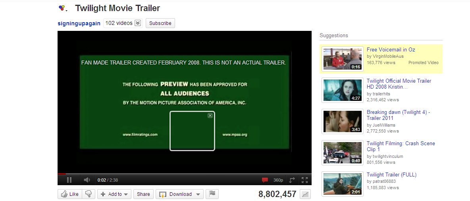Click the VirginMobileAus uploader name
The height and width of the screenshot is (201, 470).
[x=387, y=56]
